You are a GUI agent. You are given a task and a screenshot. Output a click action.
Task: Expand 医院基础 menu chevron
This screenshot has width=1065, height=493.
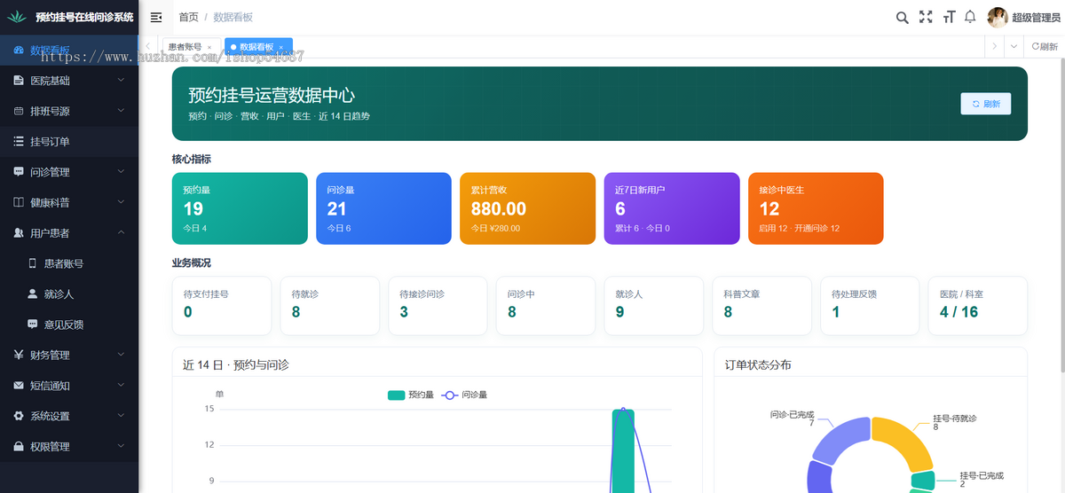[122, 81]
